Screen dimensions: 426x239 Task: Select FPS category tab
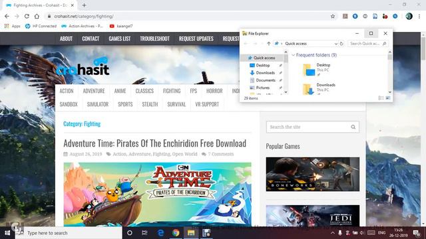pyautogui.click(x=194, y=91)
